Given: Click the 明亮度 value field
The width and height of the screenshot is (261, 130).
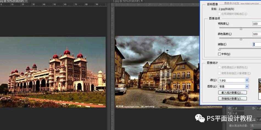Looking at the screenshot, I should click(x=256, y=24).
